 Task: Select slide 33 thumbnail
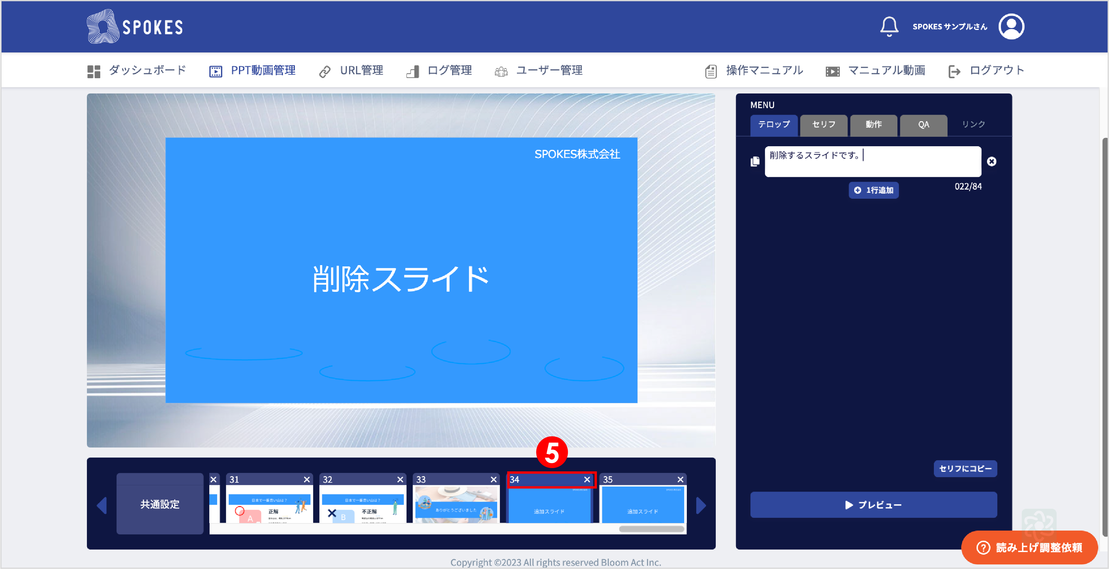point(456,505)
